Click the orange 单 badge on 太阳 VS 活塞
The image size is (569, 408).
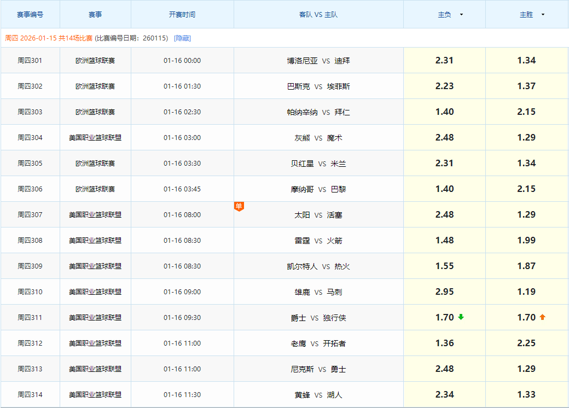click(x=239, y=206)
